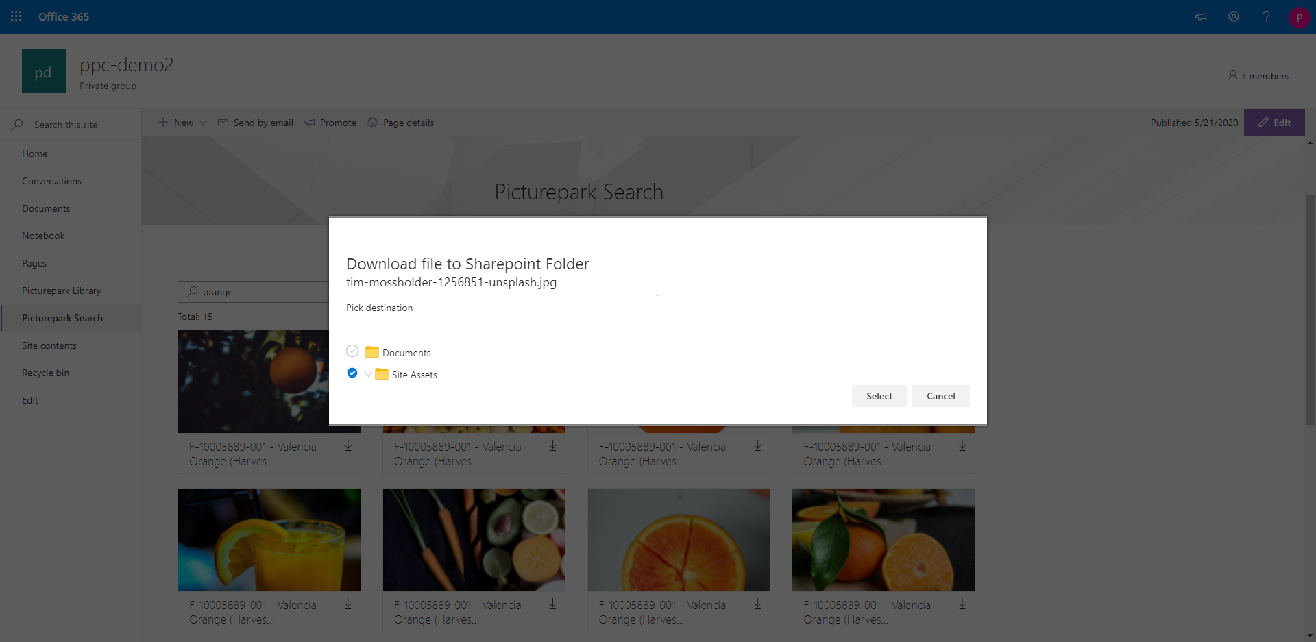Screen dimensions: 1316x642
Task: Click Send by email text in toolbar
Action: click(263, 123)
